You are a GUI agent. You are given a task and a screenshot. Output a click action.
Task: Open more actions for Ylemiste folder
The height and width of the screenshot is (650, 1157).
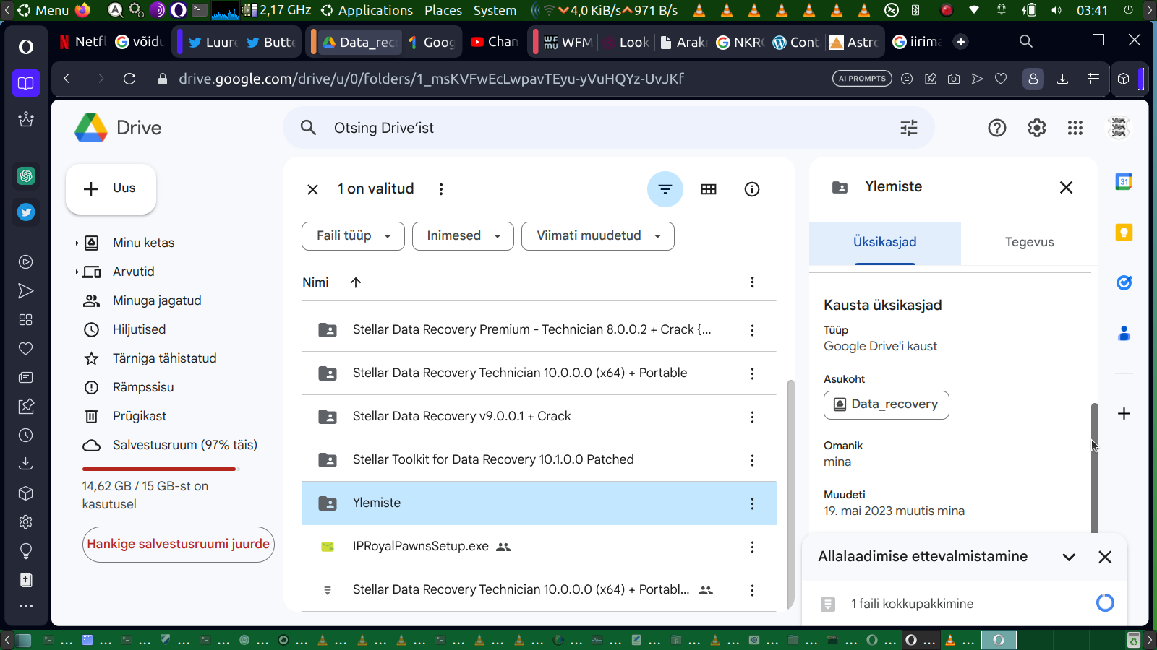752,503
